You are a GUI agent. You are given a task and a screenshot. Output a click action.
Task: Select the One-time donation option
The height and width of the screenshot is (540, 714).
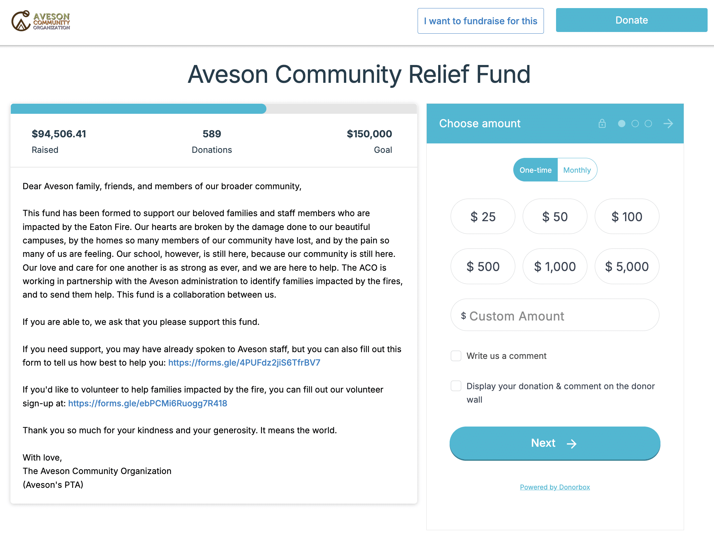click(535, 170)
